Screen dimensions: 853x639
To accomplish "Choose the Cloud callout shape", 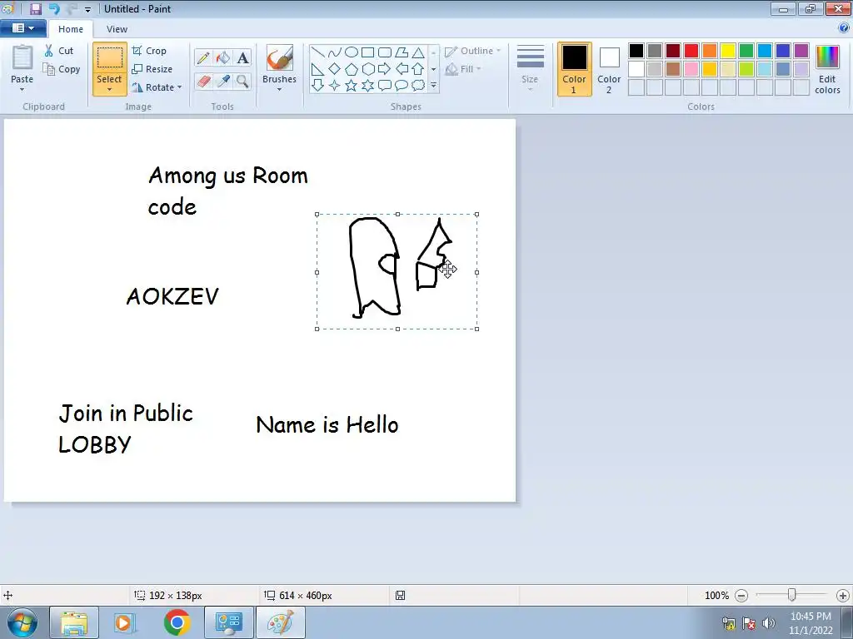I will 418,86.
